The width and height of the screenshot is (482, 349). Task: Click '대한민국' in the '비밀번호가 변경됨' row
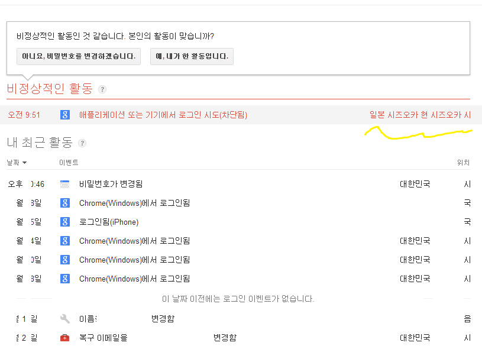[x=415, y=184]
